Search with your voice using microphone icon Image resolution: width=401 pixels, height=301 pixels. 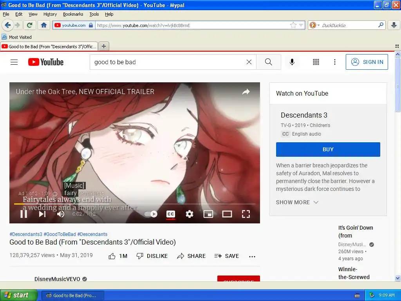coord(292,62)
